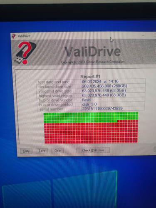This screenshot has width=156, height=208.
Task: Click the Copy button
Action: coord(26,151)
